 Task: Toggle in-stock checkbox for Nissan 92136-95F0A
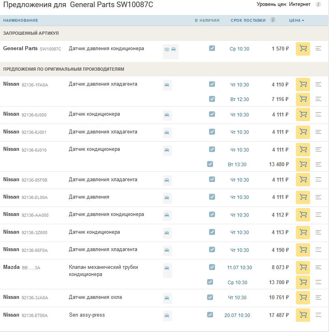[x=212, y=249]
